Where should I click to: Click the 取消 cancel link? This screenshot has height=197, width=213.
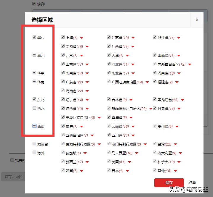192,183
